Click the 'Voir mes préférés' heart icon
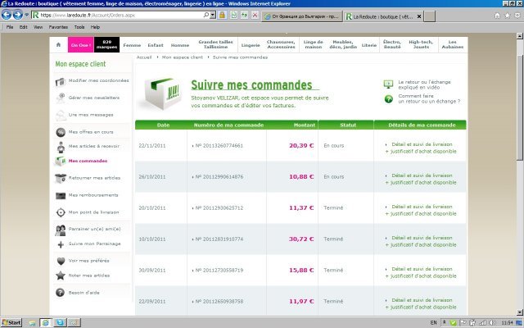The width and height of the screenshot is (524, 328). tap(61, 260)
